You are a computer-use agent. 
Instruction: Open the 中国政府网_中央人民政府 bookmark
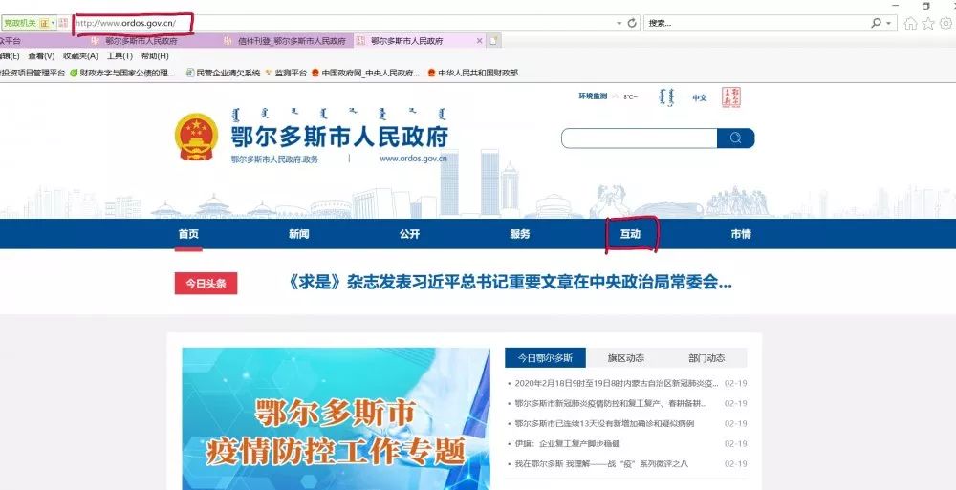tap(365, 73)
